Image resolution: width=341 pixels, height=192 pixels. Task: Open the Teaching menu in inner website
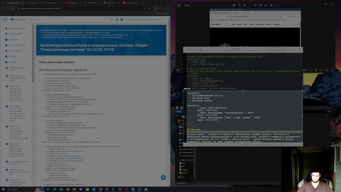tap(277, 25)
